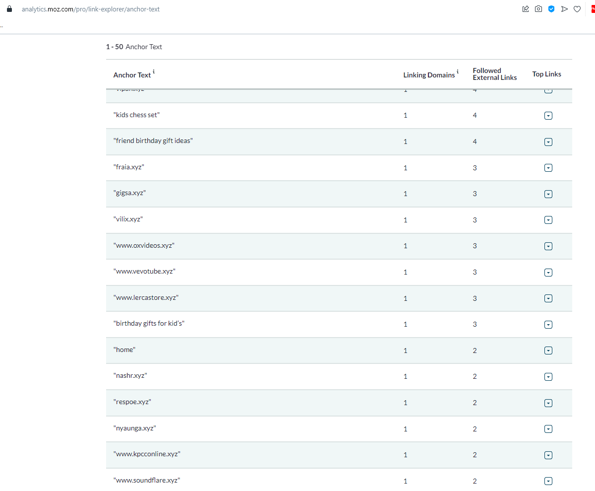Click the pin edit icon in address bar
This screenshot has height=491, width=595.
[526, 9]
